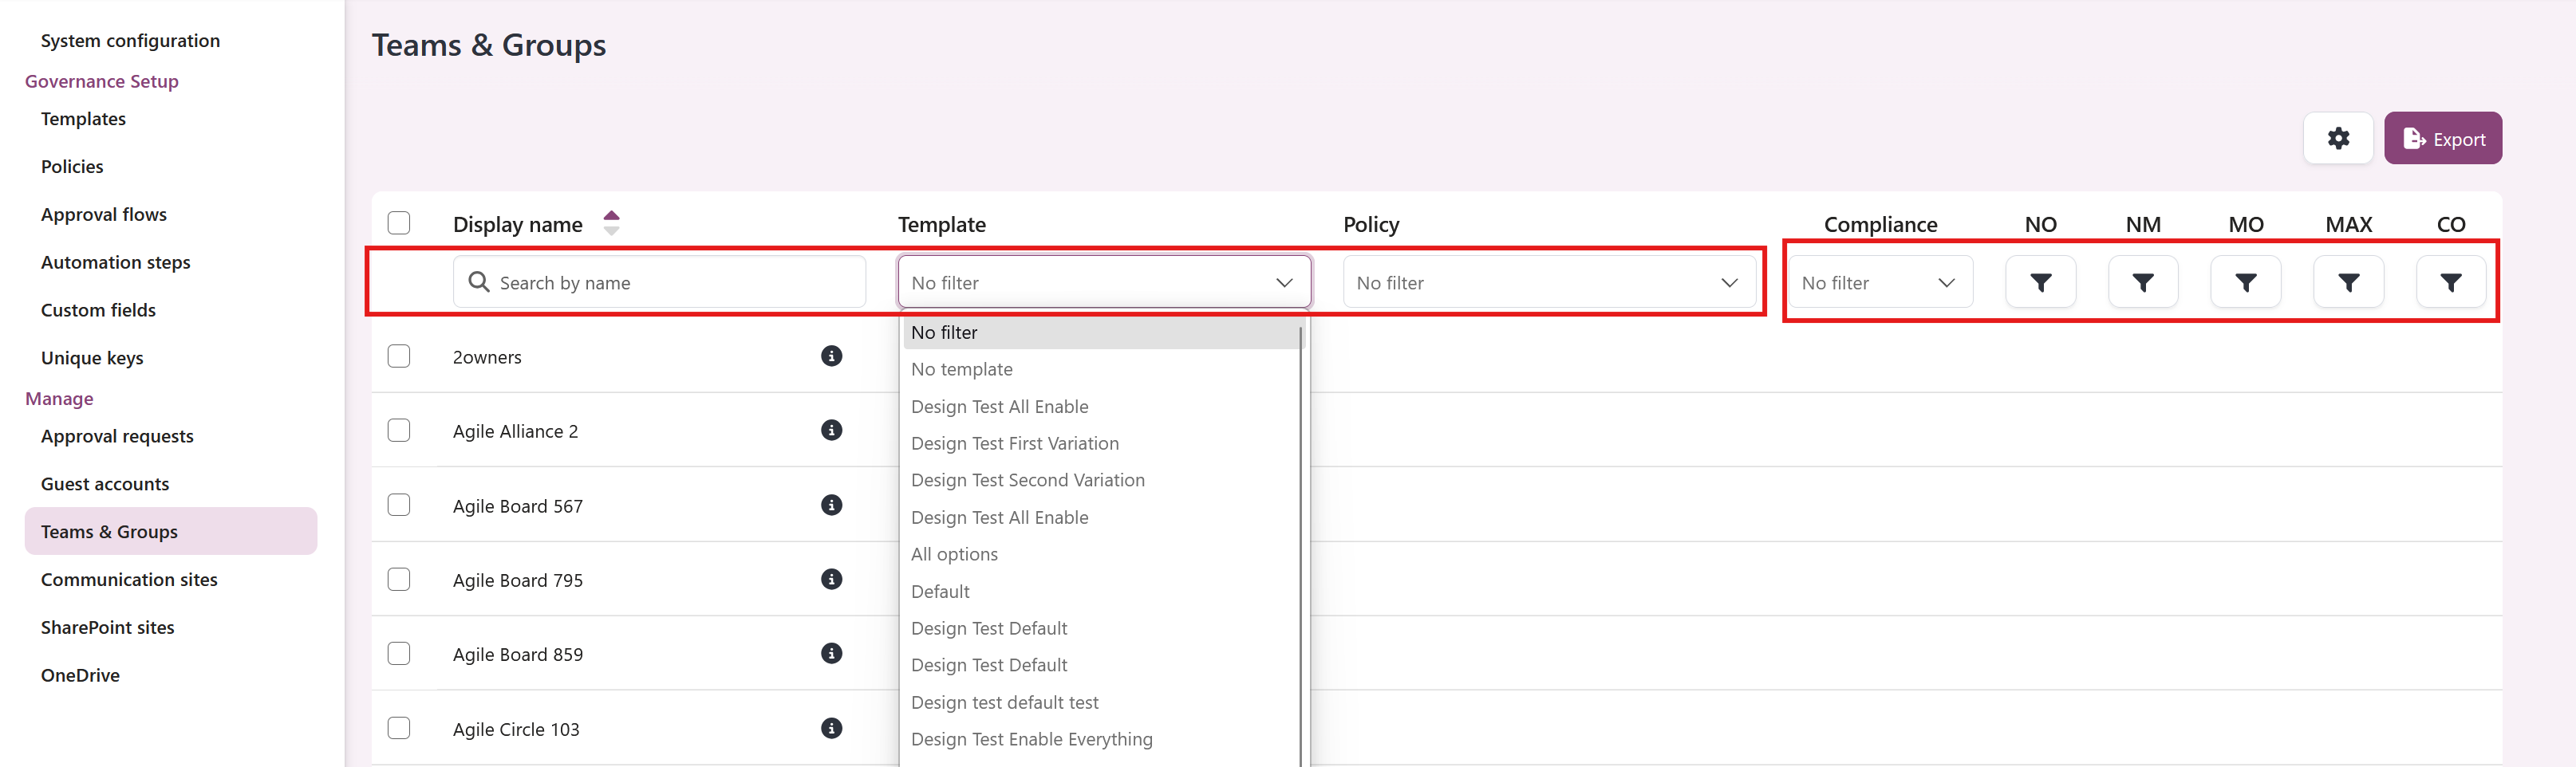Open the MAX column filter icon

[x=2348, y=281]
